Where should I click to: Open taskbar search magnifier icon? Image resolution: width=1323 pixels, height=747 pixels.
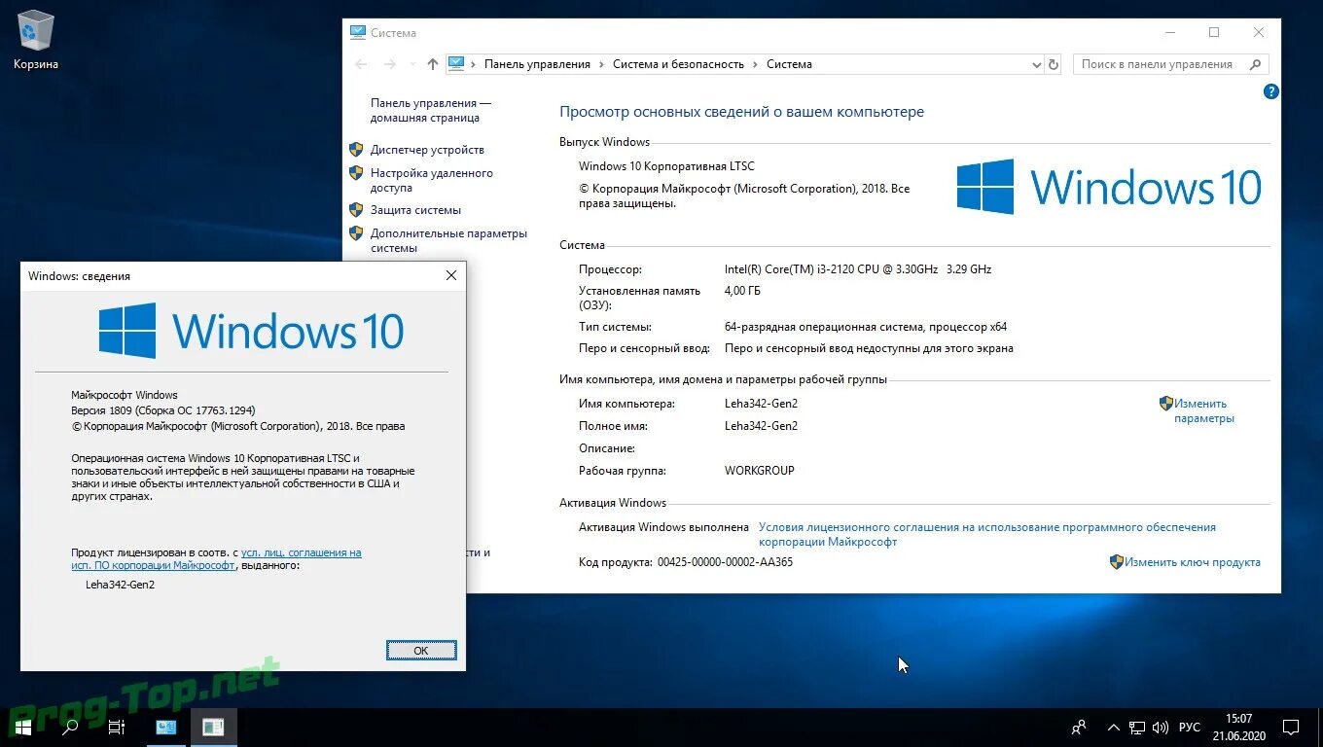click(69, 727)
